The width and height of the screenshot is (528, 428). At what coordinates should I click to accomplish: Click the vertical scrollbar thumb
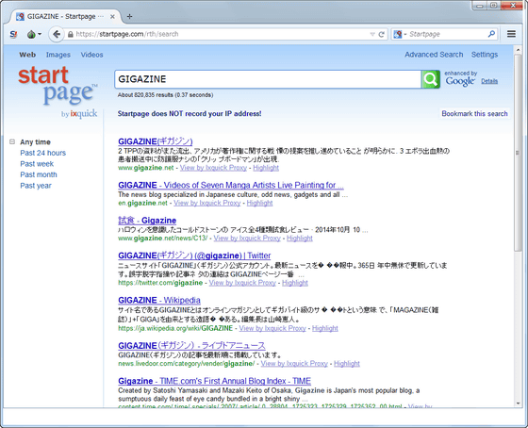click(x=518, y=154)
